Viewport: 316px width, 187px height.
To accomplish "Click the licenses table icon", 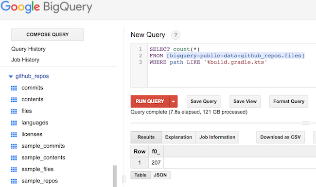I will pyautogui.click(x=14, y=135).
